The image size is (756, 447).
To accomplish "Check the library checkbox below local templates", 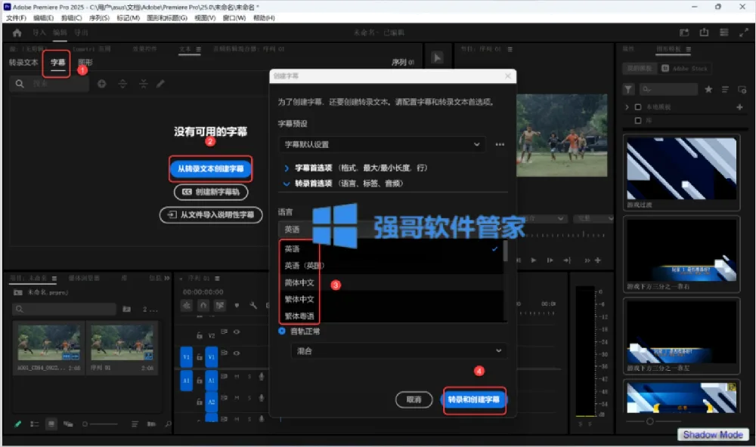I will pos(638,120).
